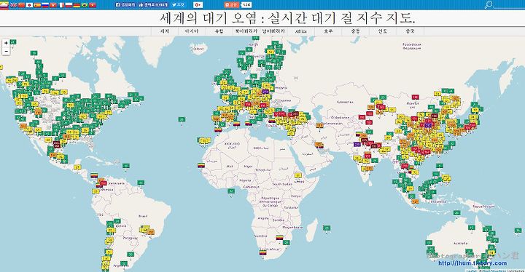This screenshot has width=525, height=272.
Task: Open the 세계 (World) tab
Action: 164,31
